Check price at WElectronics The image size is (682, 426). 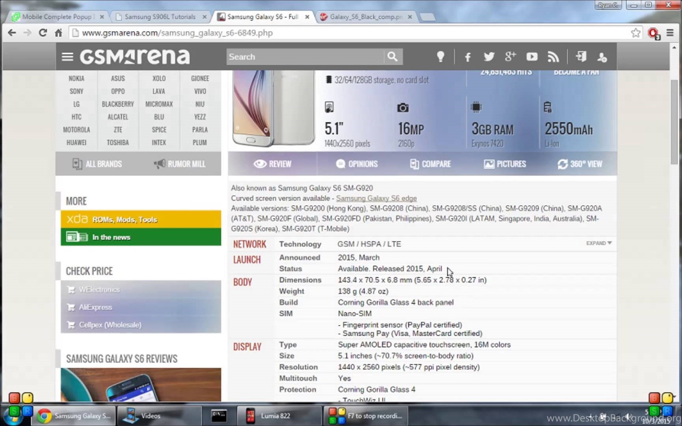click(x=99, y=290)
